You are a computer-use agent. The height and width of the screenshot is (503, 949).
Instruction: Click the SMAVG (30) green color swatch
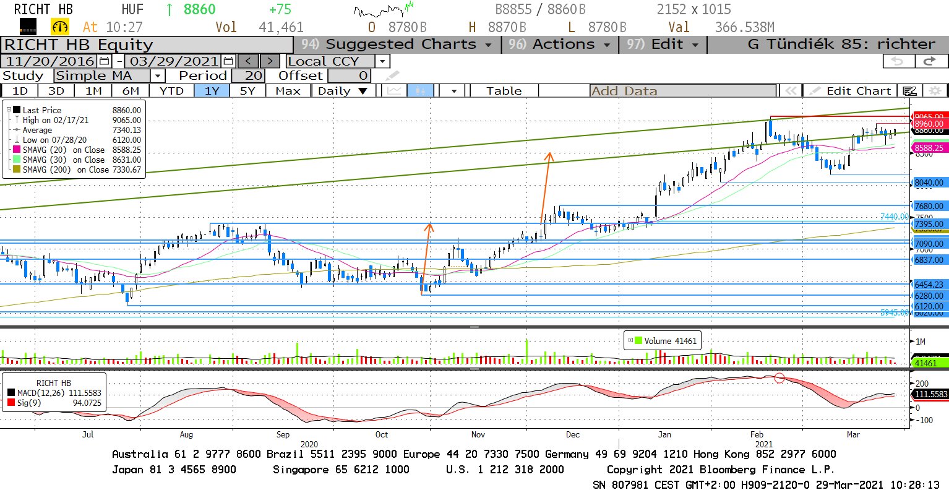[x=17, y=160]
